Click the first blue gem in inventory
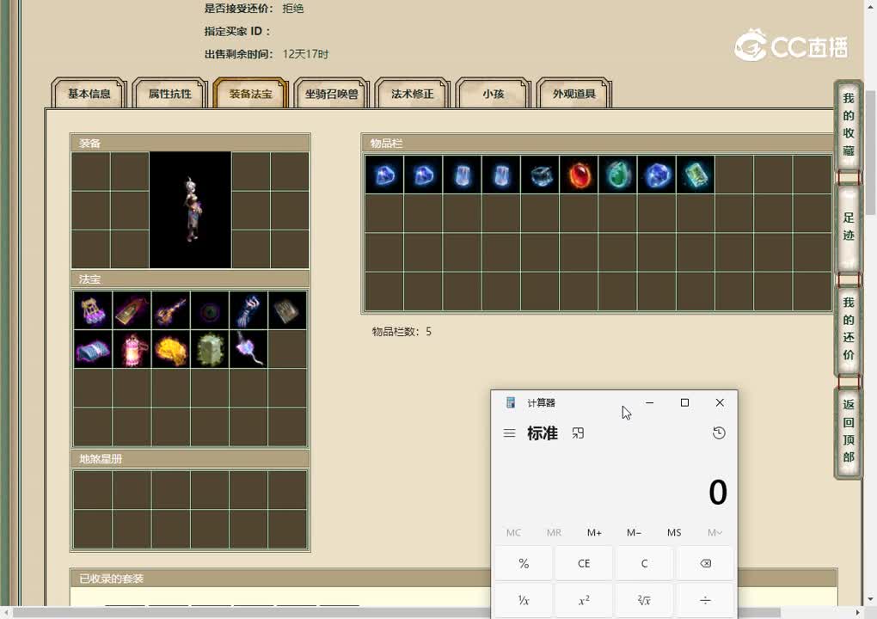 (384, 175)
